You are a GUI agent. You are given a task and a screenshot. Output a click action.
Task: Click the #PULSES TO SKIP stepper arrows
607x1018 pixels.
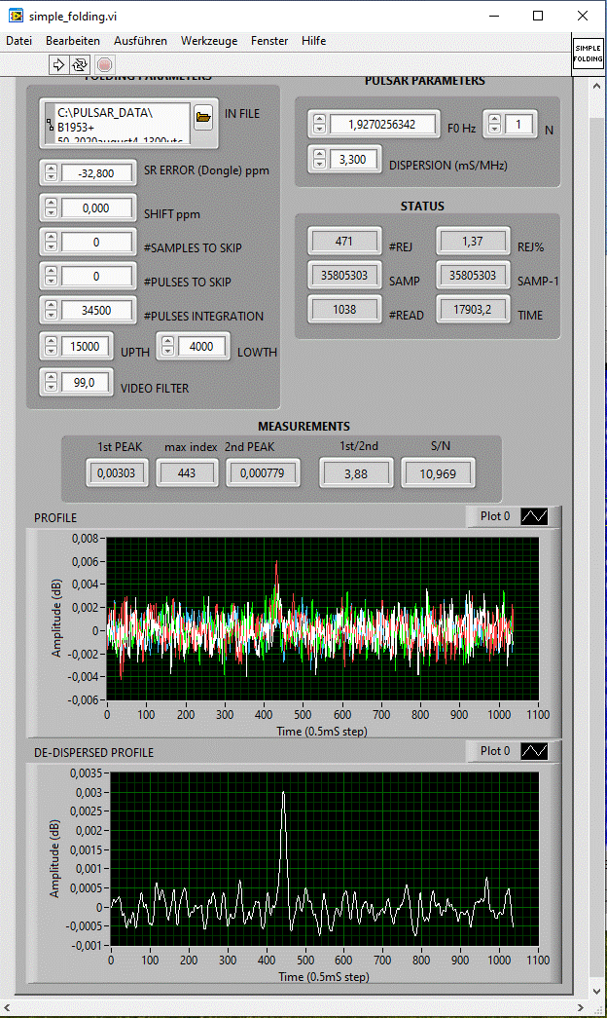[x=52, y=276]
